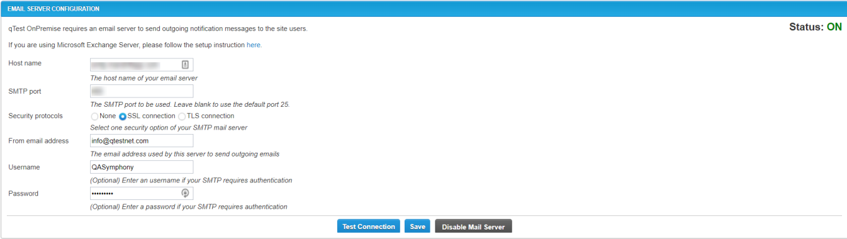Click the optional password hint text
Screen dimensions: 847x239
point(189,207)
